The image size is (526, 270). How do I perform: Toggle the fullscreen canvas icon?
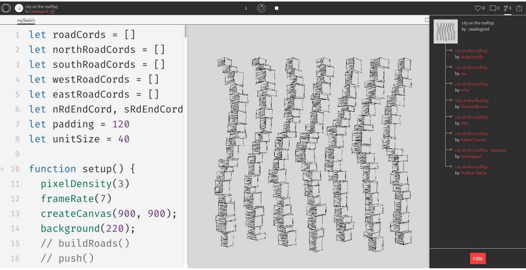pos(427,20)
